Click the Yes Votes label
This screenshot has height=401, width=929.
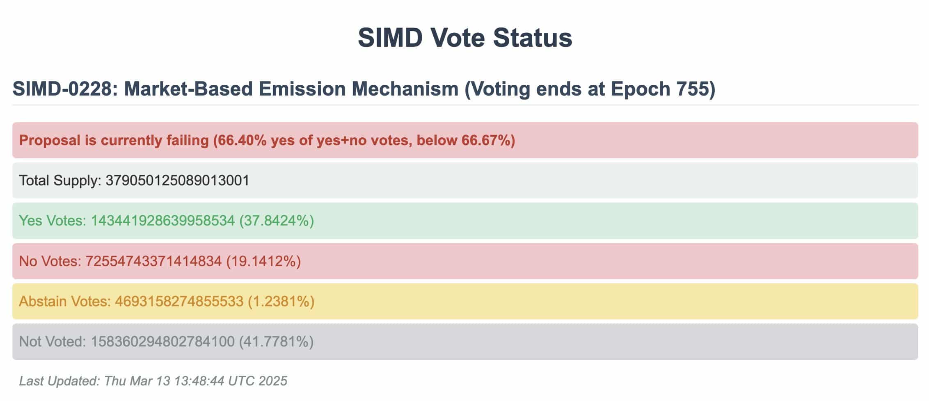(x=53, y=221)
